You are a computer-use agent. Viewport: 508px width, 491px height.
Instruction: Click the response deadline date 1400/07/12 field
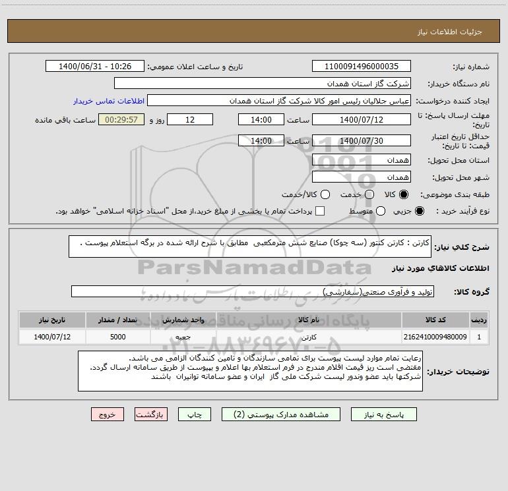click(x=362, y=119)
